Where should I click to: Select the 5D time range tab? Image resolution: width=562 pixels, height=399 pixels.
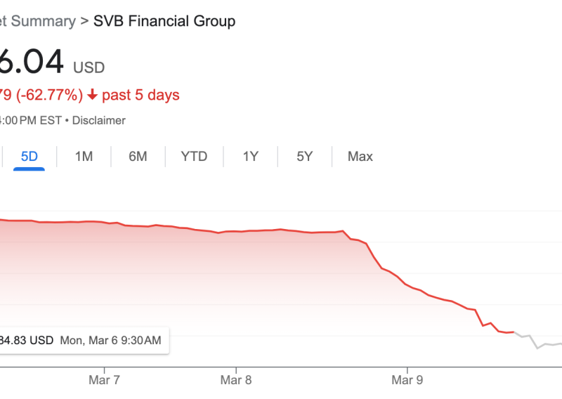click(30, 157)
